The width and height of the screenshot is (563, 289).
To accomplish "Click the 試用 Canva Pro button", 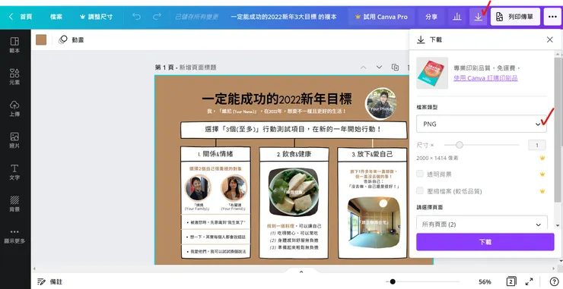I will coord(381,17).
